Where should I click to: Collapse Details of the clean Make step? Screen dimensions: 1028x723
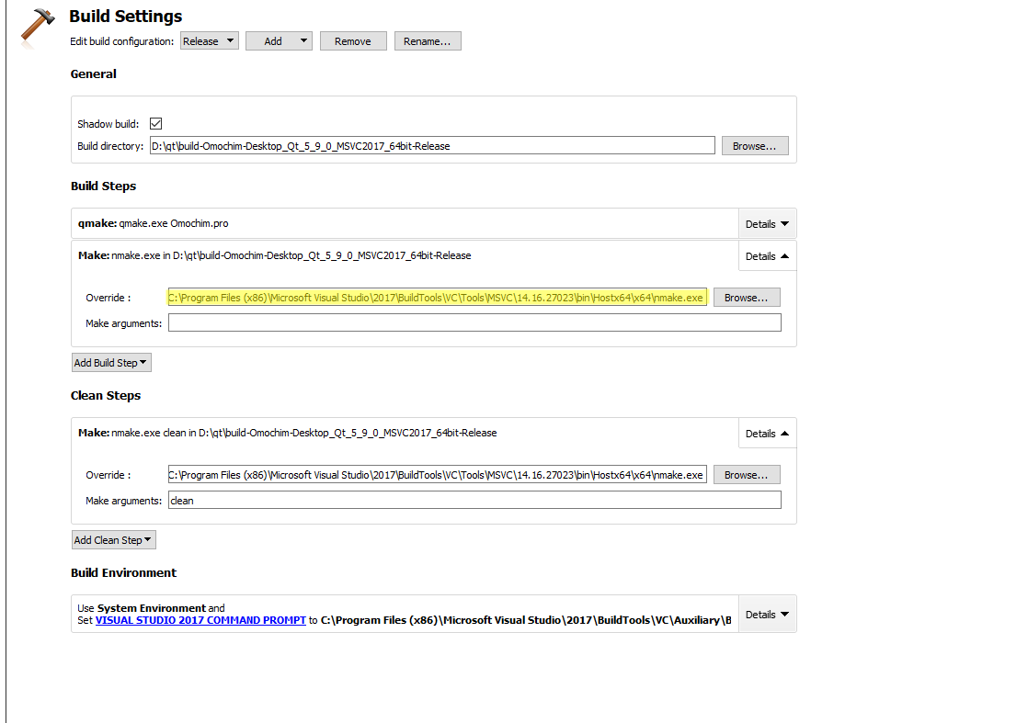[x=767, y=434]
